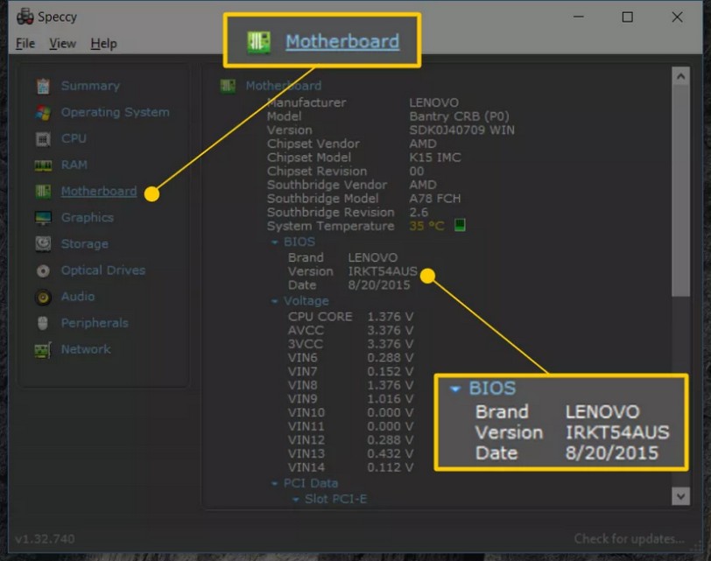The height and width of the screenshot is (561, 711).
Task: Select the K15 IMC chipset model value
Action: coord(435,158)
